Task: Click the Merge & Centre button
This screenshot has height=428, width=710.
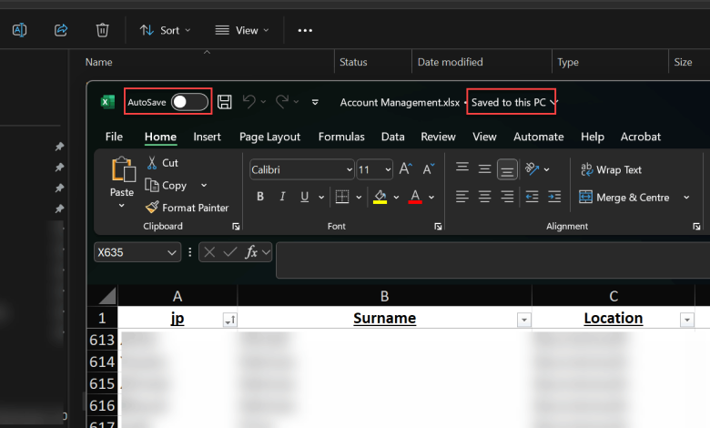Action: click(x=626, y=197)
